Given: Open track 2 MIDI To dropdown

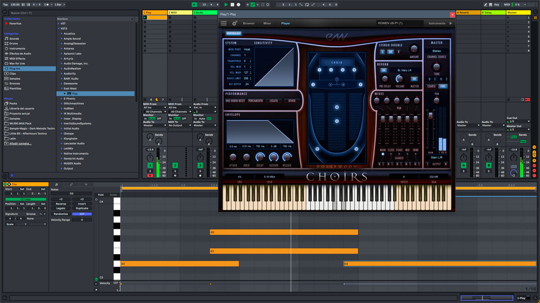Looking at the screenshot, I should pos(180,125).
